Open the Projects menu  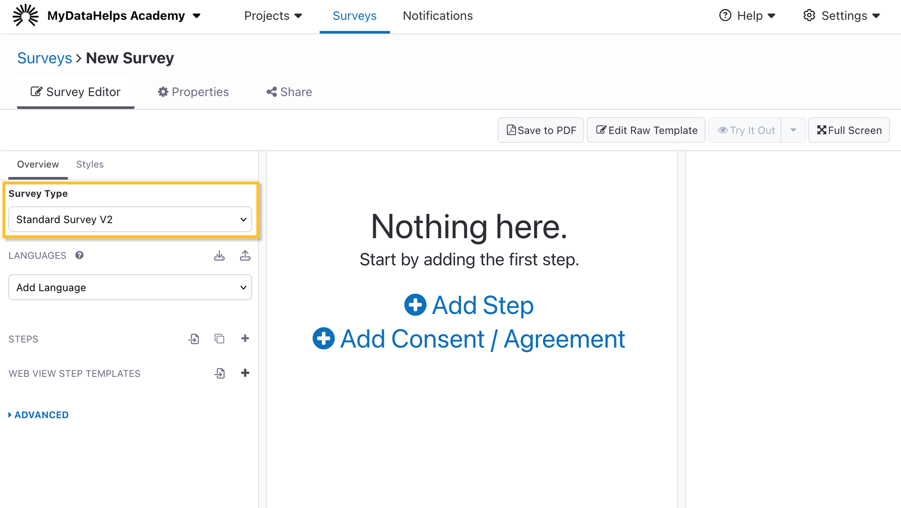[273, 16]
